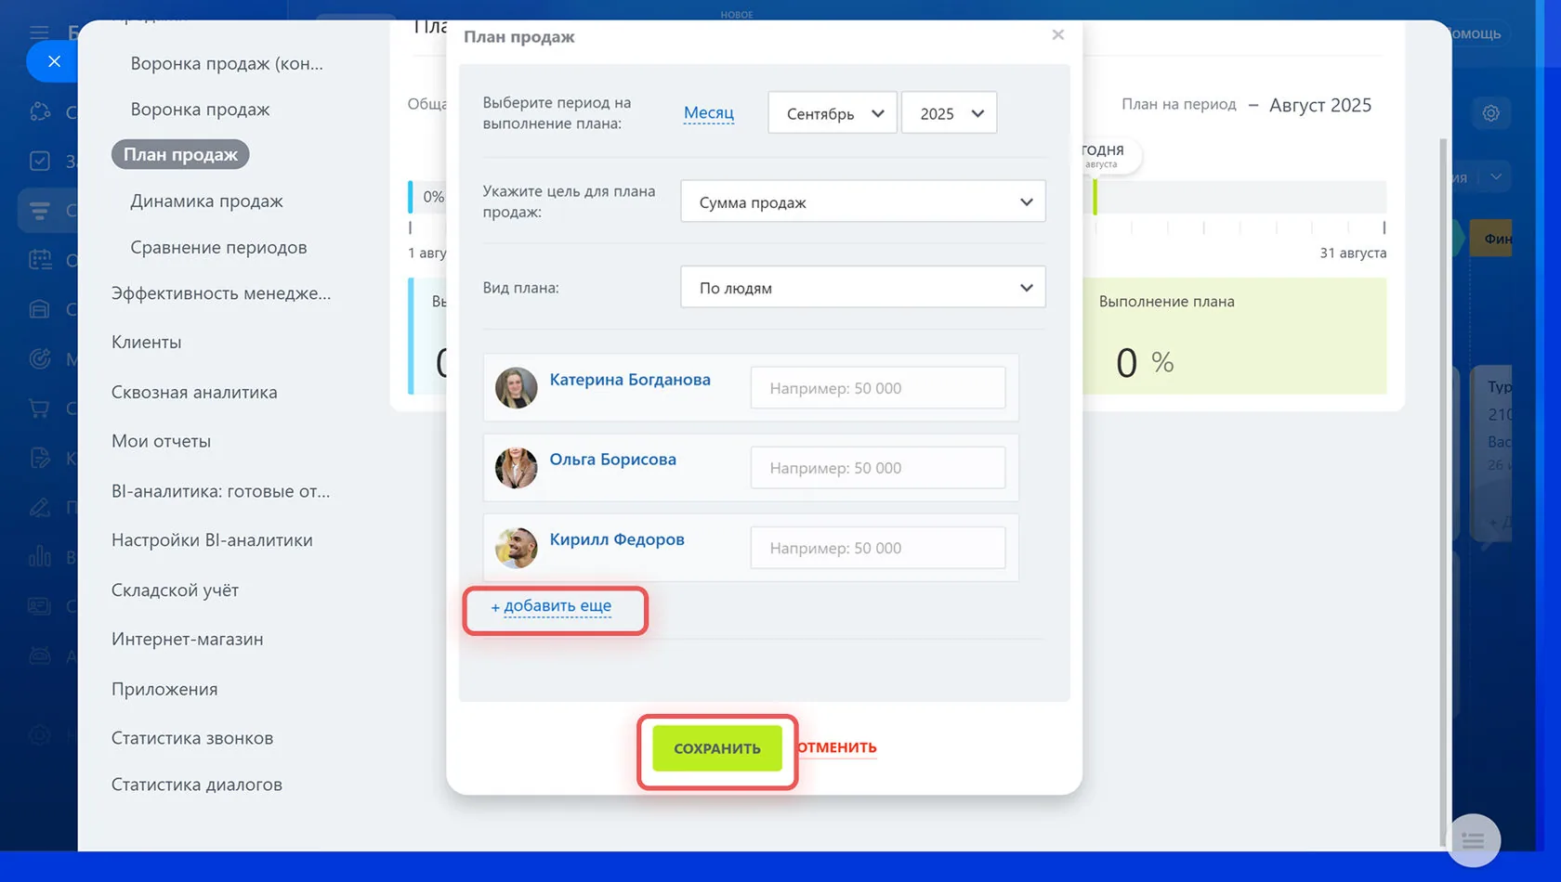Open Кирилл Федоров profile link
Image resolution: width=1561 pixels, height=882 pixels.
point(617,539)
